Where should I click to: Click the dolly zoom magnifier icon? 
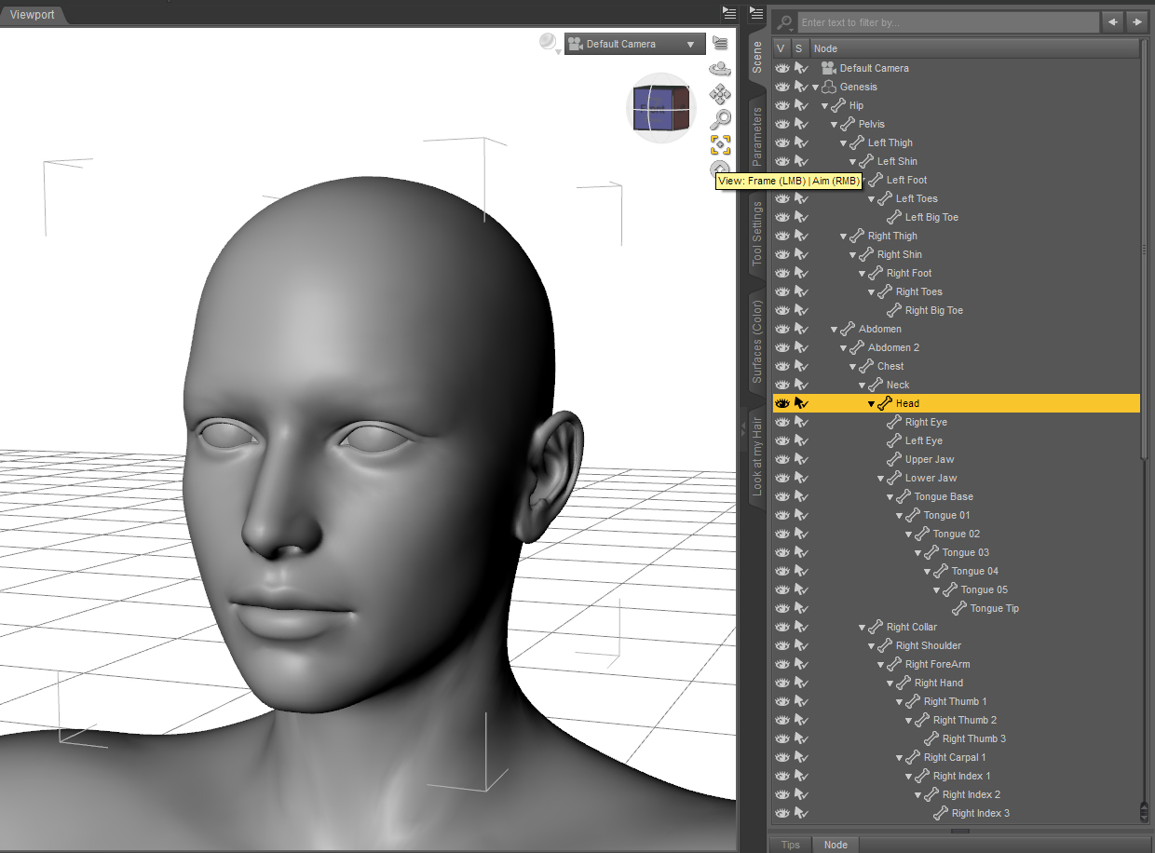tap(720, 119)
